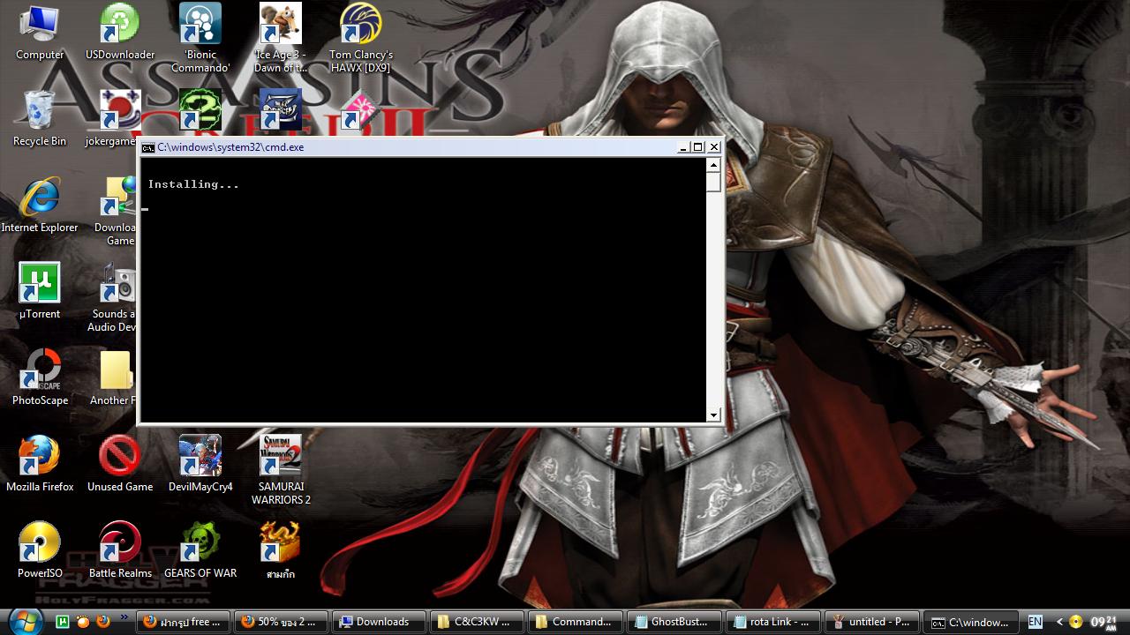Select the Unused Game desktop icon

point(120,465)
